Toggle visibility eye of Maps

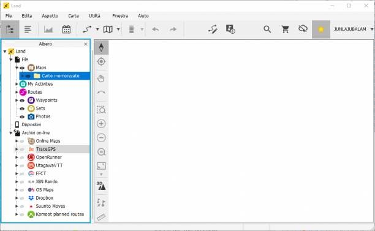tap(22, 68)
